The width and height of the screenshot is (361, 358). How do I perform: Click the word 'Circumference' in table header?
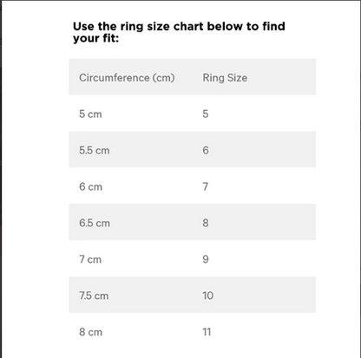(115, 78)
